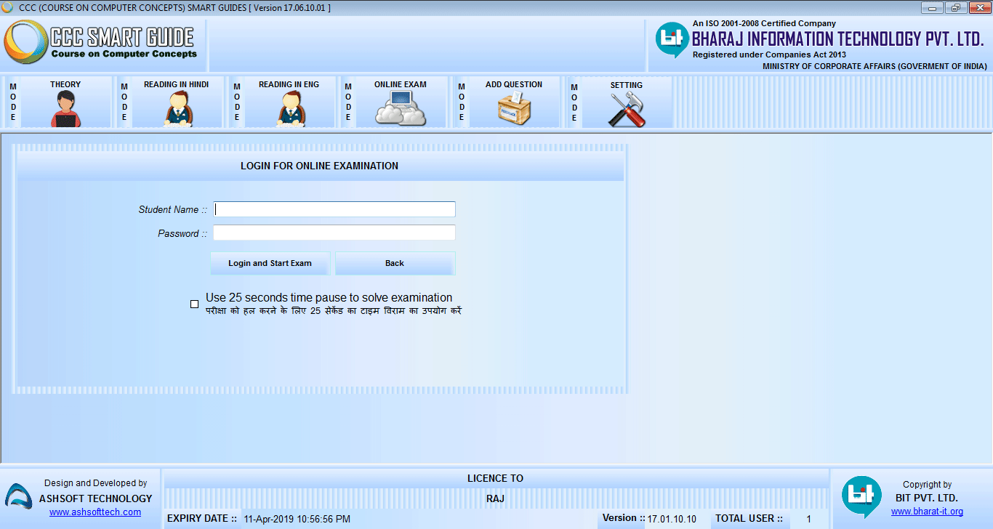Image resolution: width=993 pixels, height=529 pixels.
Task: Click the Hindi instruction text under checkbox
Action: [334, 311]
